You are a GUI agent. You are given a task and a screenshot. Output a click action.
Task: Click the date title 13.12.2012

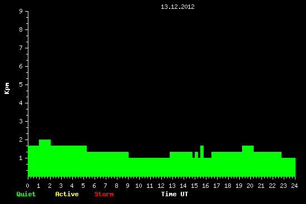pyautogui.click(x=177, y=7)
